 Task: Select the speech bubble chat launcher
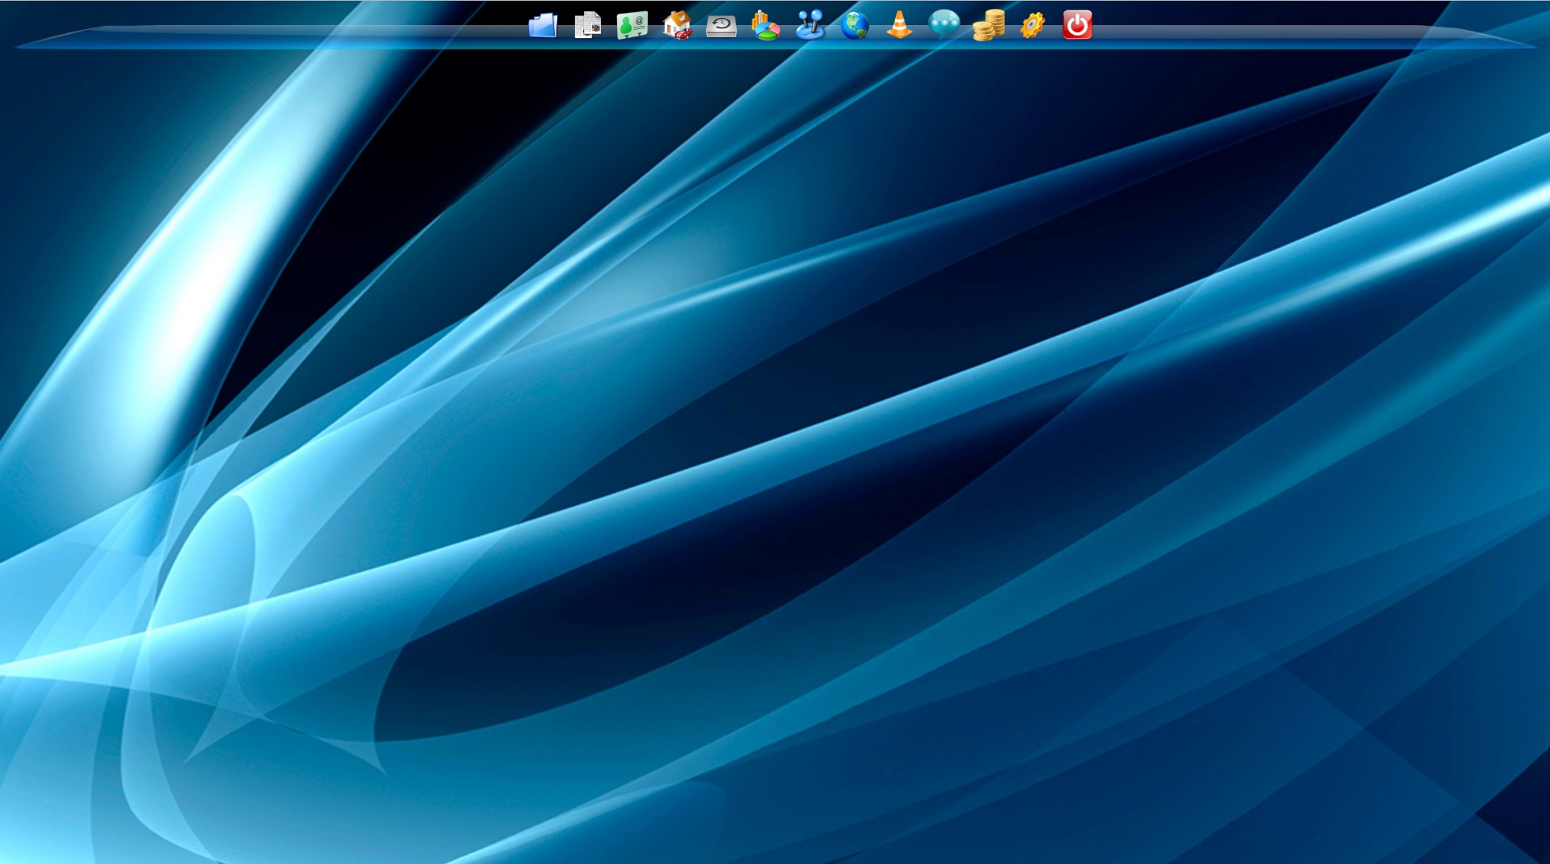943,25
